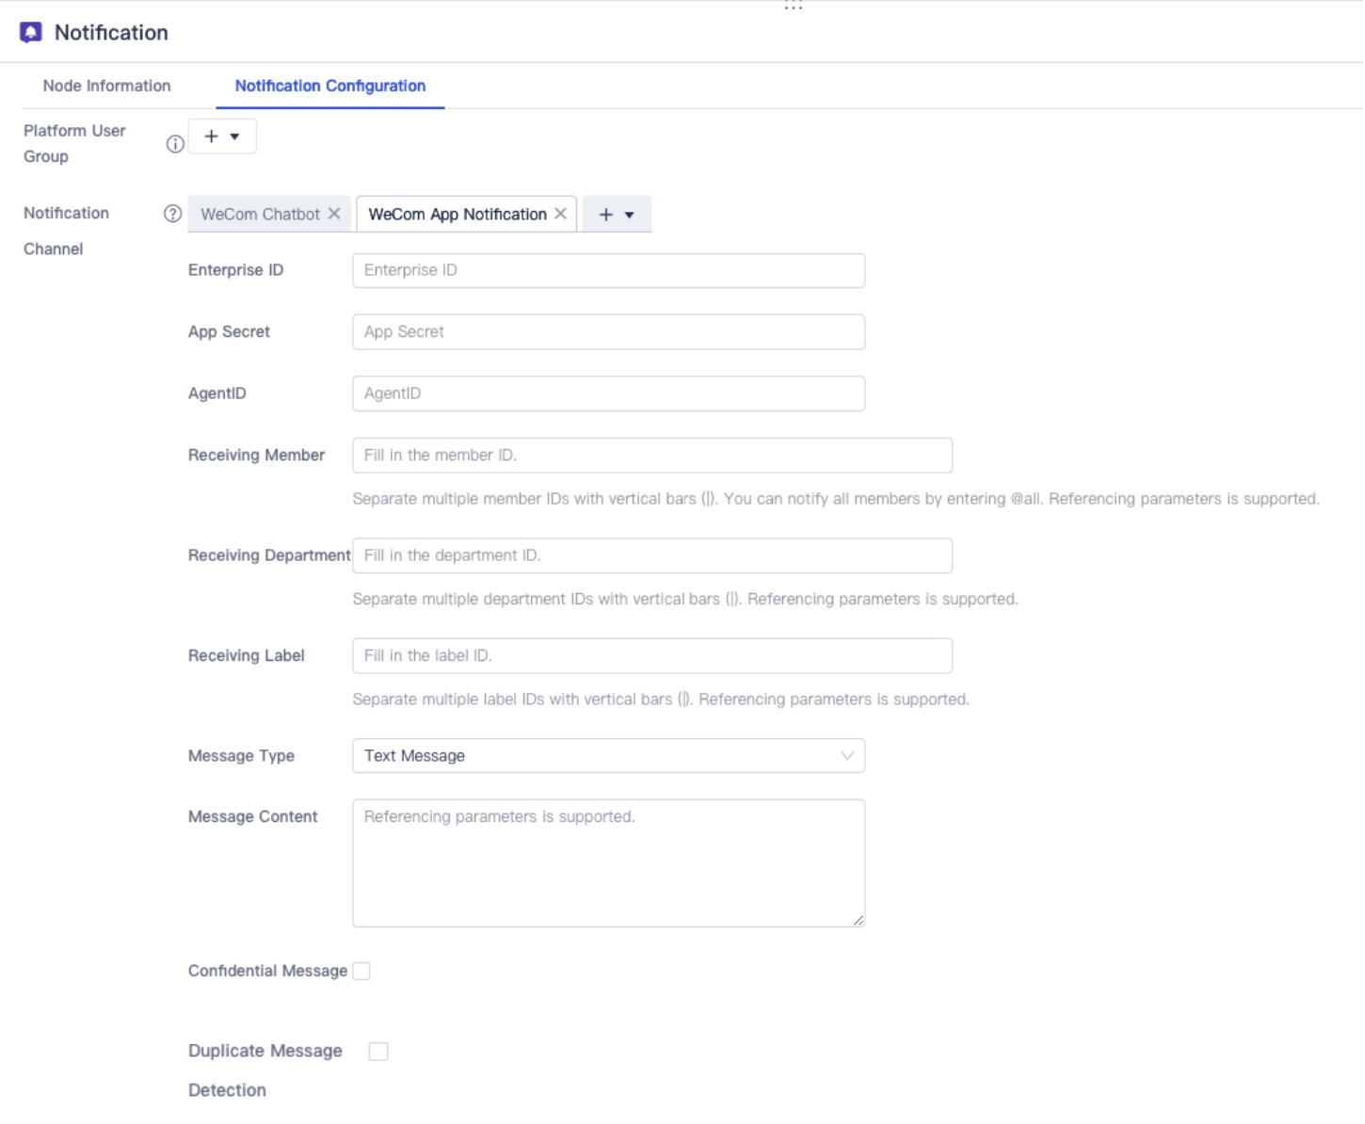Focus the App Secret input field
Image resolution: width=1365 pixels, height=1124 pixels.
608,332
